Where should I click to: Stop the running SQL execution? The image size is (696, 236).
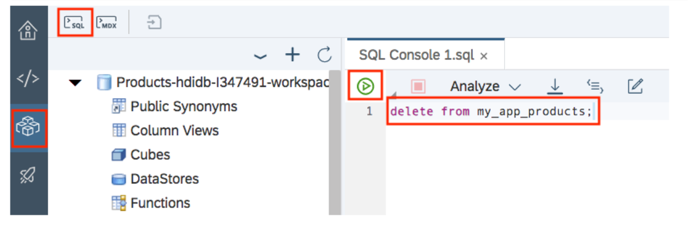coord(418,86)
